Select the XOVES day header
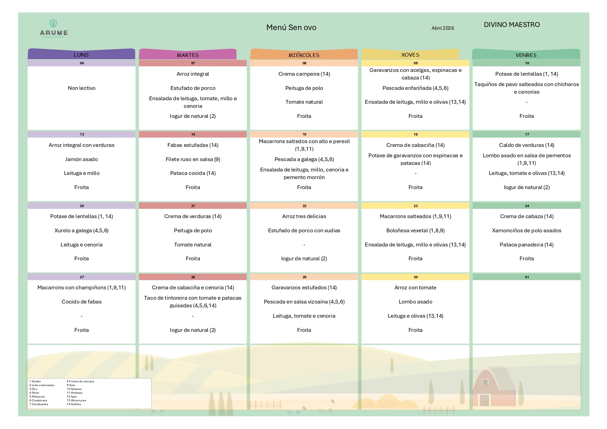This screenshot has height=429, width=607. (x=410, y=55)
